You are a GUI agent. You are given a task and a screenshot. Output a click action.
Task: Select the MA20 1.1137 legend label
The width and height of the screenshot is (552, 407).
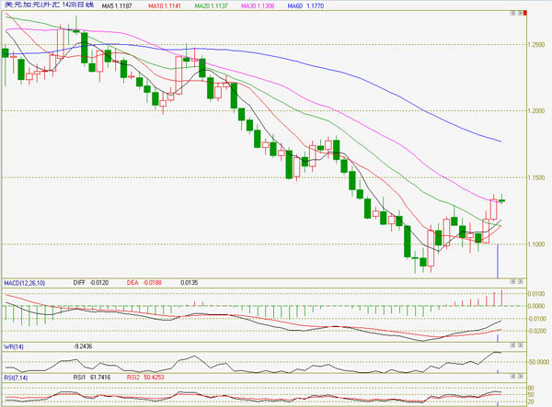coord(211,6)
